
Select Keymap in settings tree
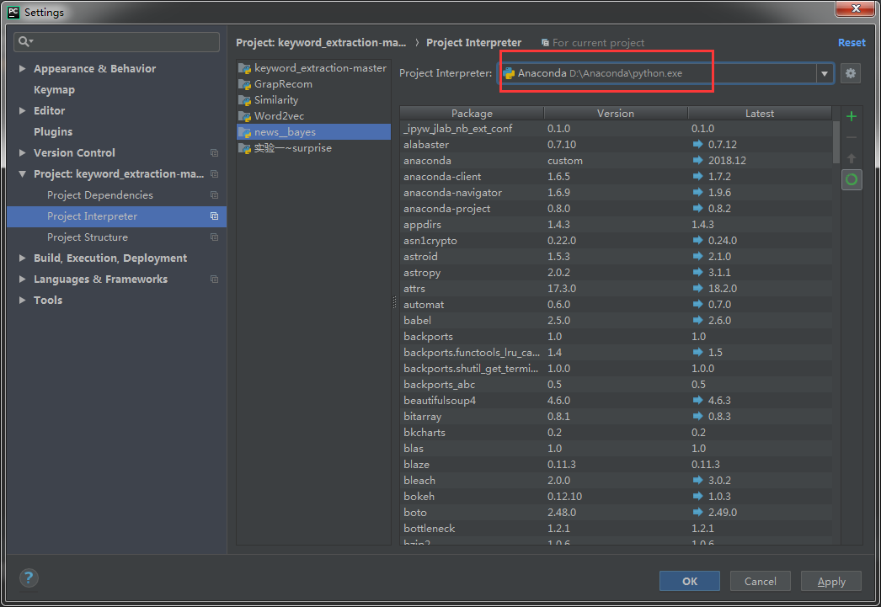pos(54,90)
